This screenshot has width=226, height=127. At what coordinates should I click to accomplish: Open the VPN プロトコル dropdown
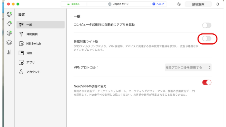pyautogui.click(x=187, y=67)
